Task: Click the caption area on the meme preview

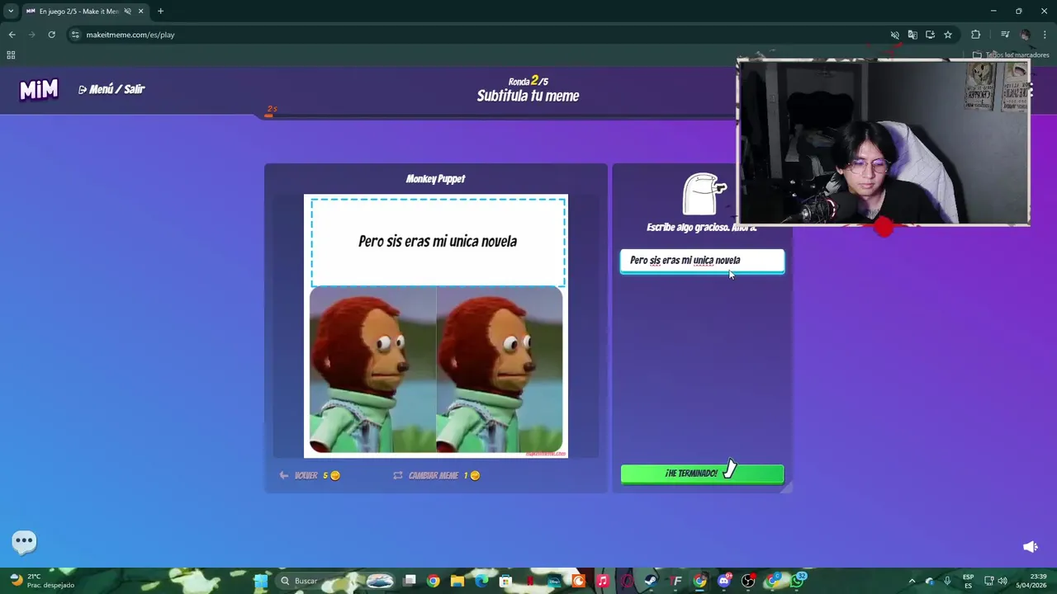Action: coord(438,242)
